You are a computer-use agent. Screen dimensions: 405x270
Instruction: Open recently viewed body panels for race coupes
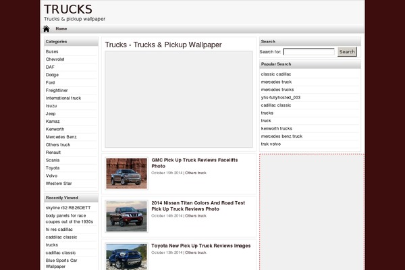70,219
